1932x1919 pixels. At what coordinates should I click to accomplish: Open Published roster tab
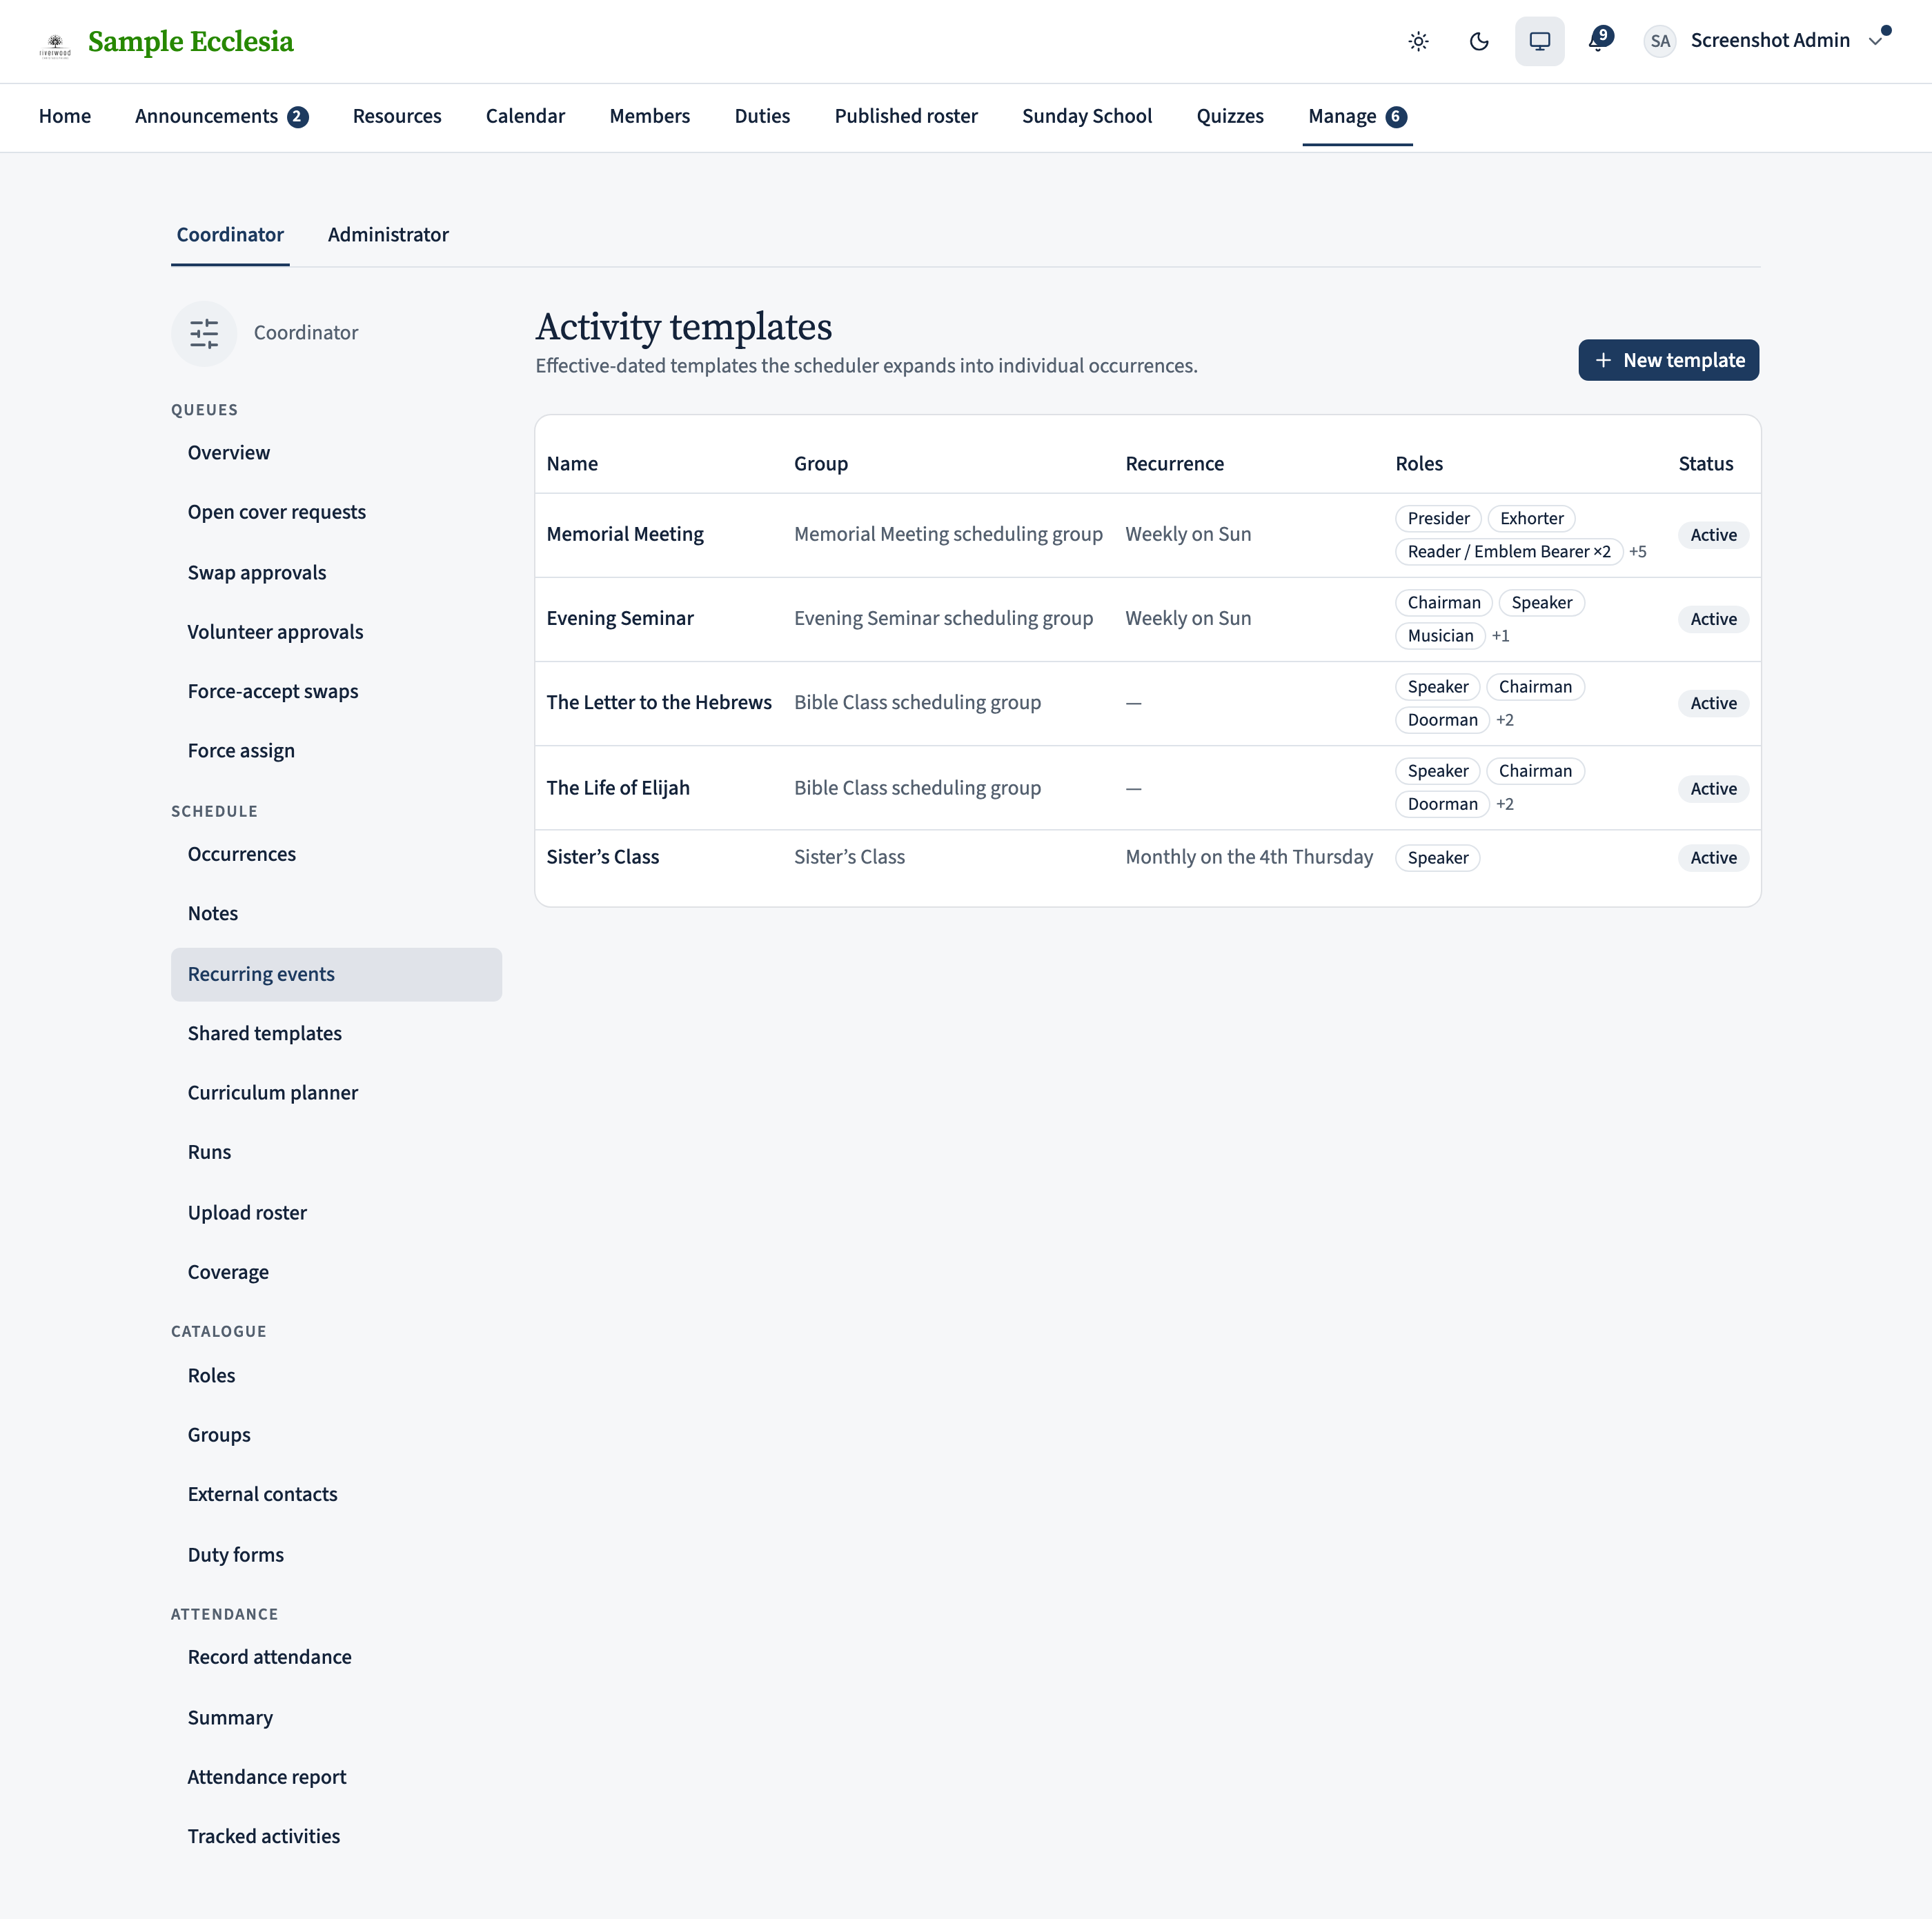906,116
